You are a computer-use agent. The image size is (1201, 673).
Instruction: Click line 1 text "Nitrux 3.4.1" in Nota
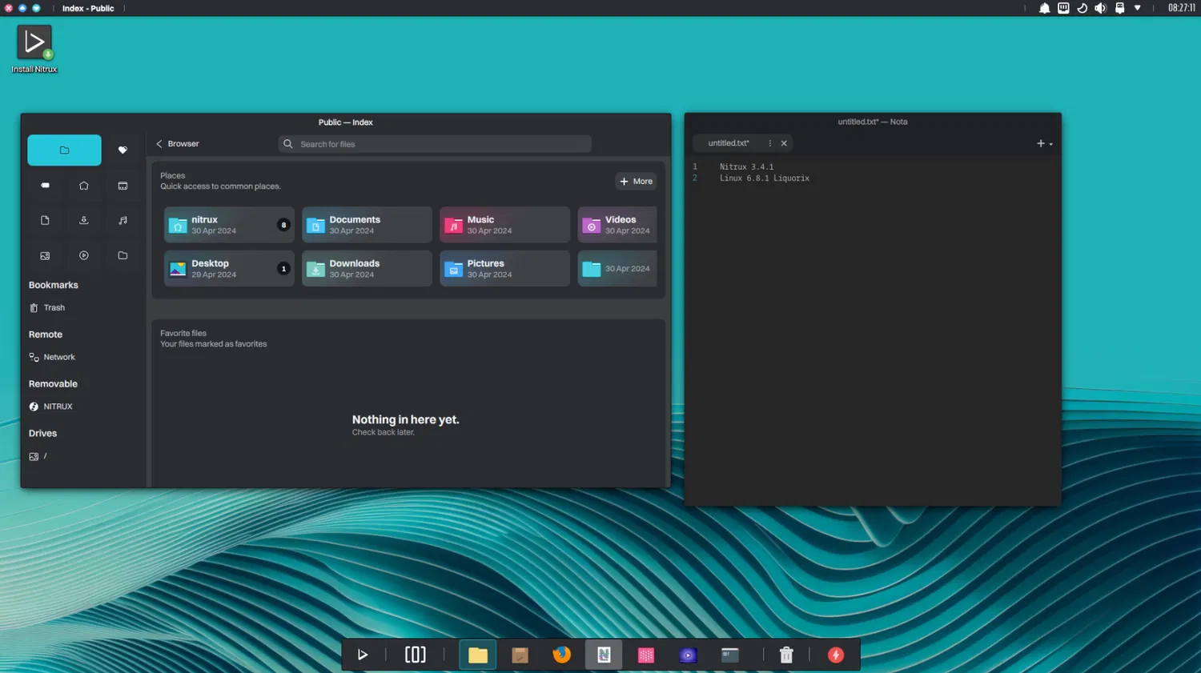(x=746, y=167)
